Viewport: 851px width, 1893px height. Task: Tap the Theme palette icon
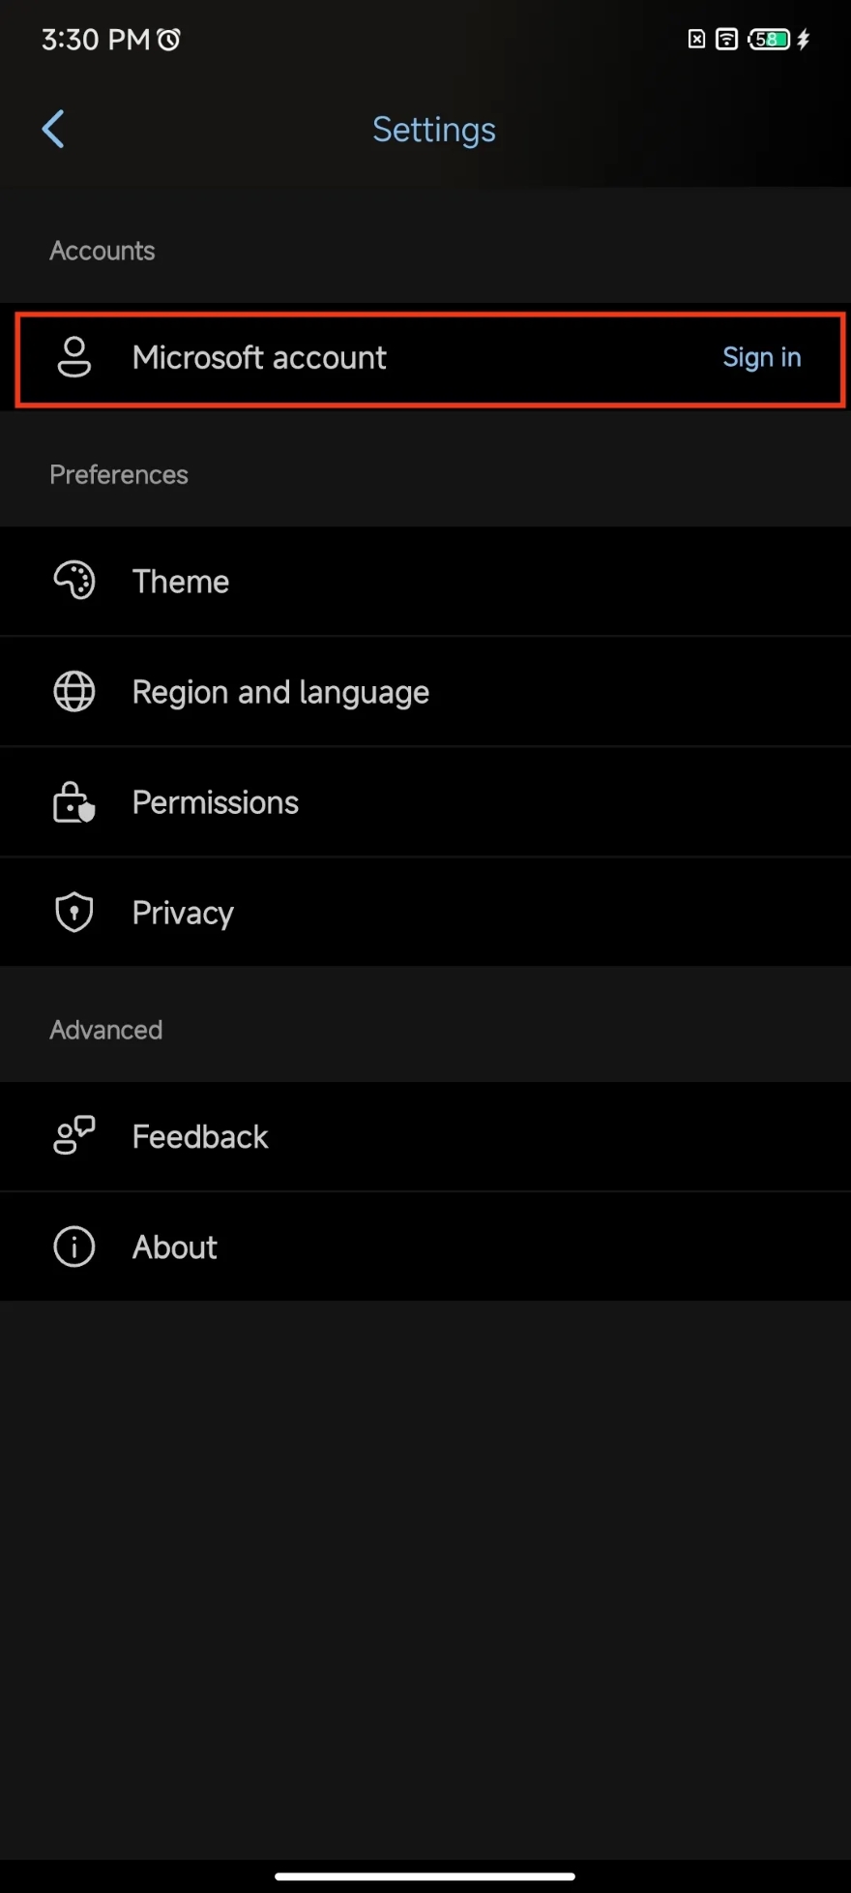pos(73,581)
